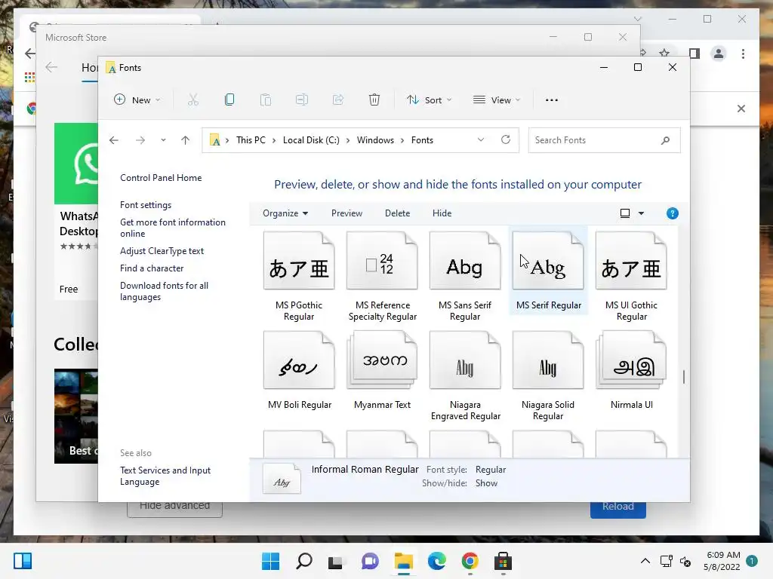Image resolution: width=773 pixels, height=579 pixels.
Task: Open Control Panel Home link
Action: (x=161, y=178)
